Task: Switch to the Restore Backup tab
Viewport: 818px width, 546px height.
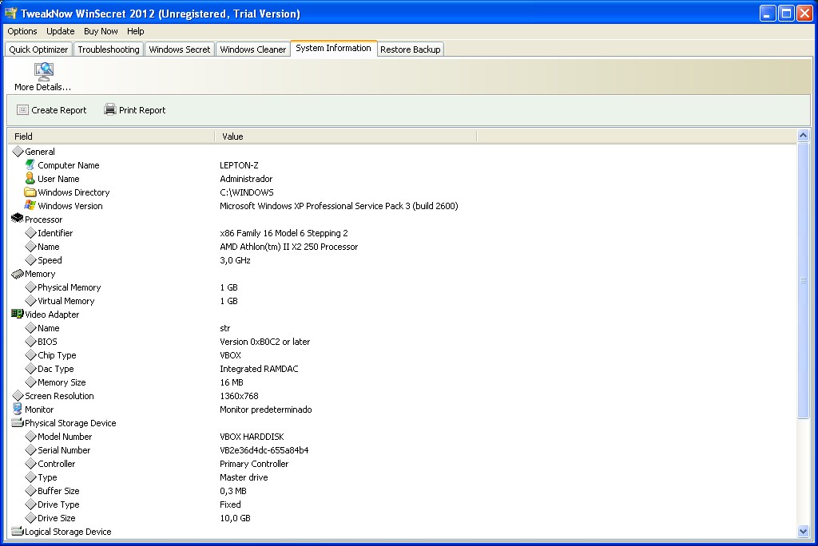Action: pyautogui.click(x=411, y=49)
